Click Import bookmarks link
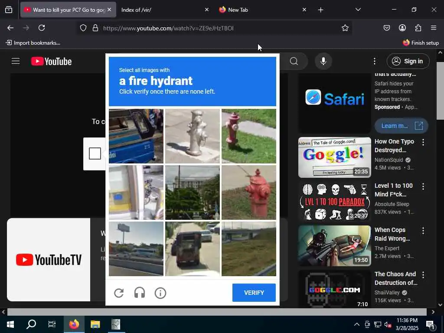The image size is (444, 333). point(33,43)
